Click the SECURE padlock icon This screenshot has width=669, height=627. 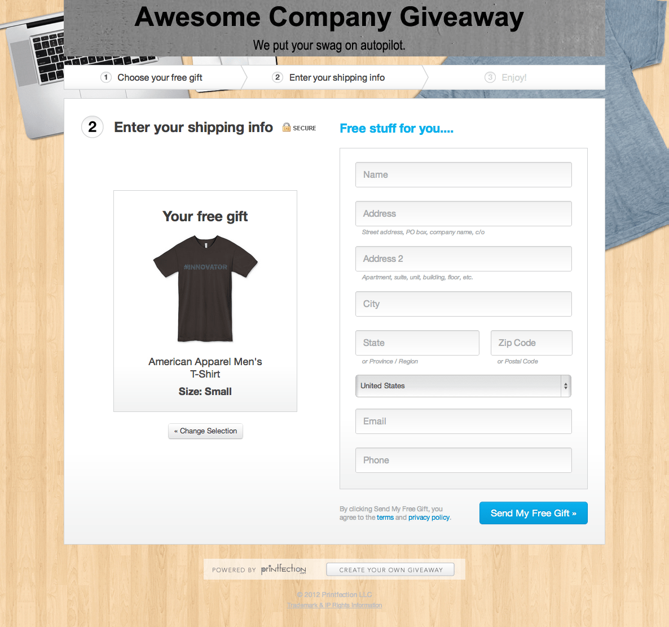pos(287,127)
